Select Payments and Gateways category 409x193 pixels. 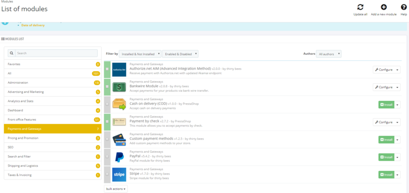pos(53,129)
